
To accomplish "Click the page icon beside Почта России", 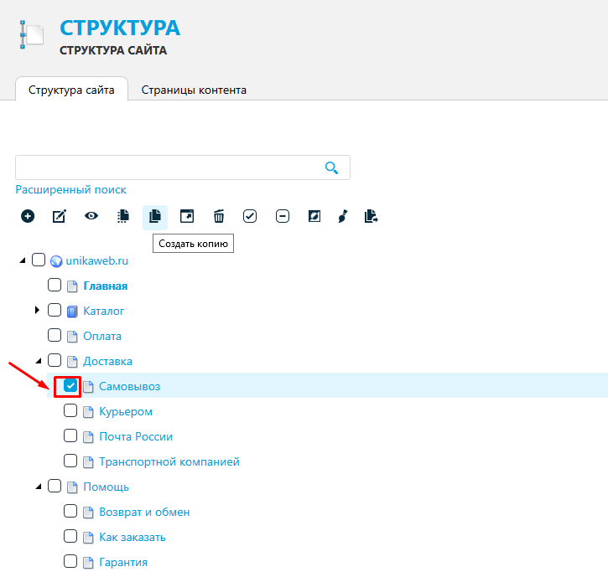I will point(88,437).
